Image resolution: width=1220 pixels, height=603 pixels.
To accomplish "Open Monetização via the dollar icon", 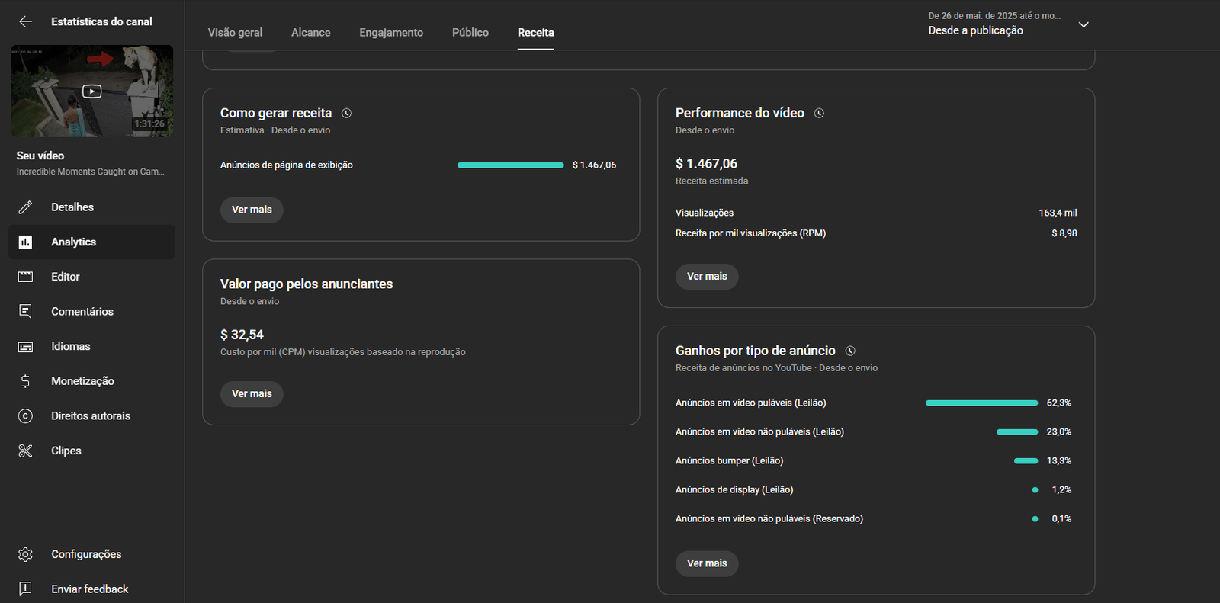I will tap(25, 381).
